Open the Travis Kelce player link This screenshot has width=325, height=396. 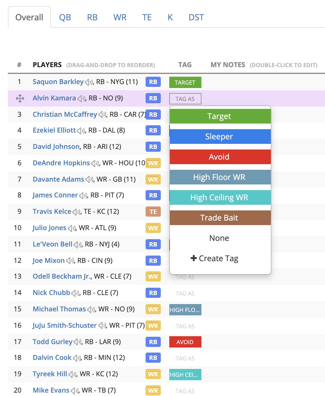(x=52, y=212)
